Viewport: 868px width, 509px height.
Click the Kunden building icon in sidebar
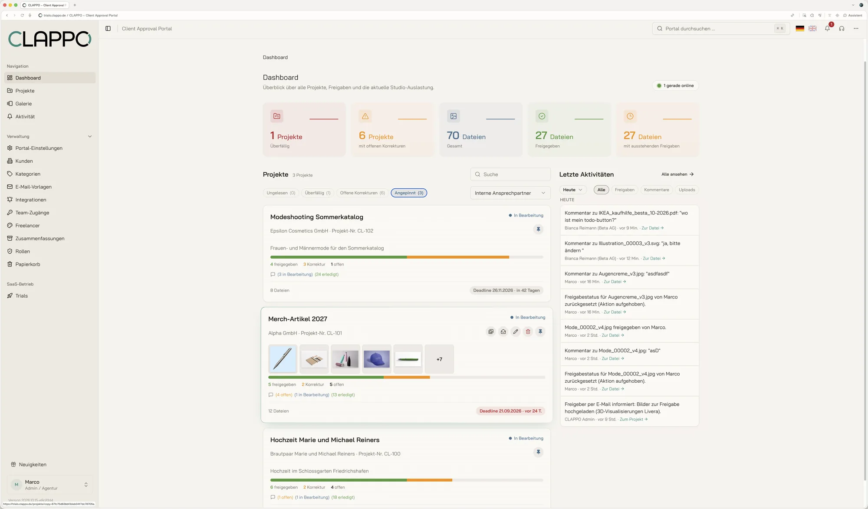click(x=10, y=161)
